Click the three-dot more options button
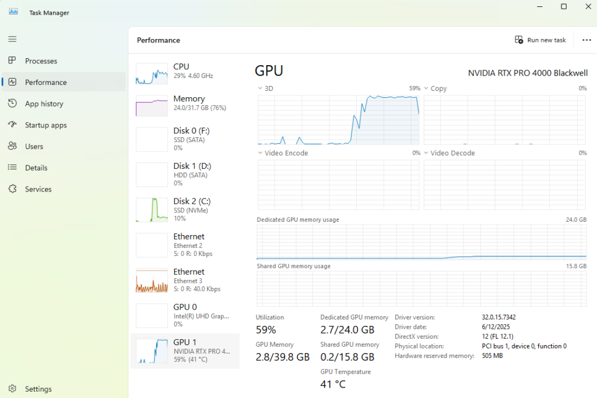The image size is (597, 398). 586,40
